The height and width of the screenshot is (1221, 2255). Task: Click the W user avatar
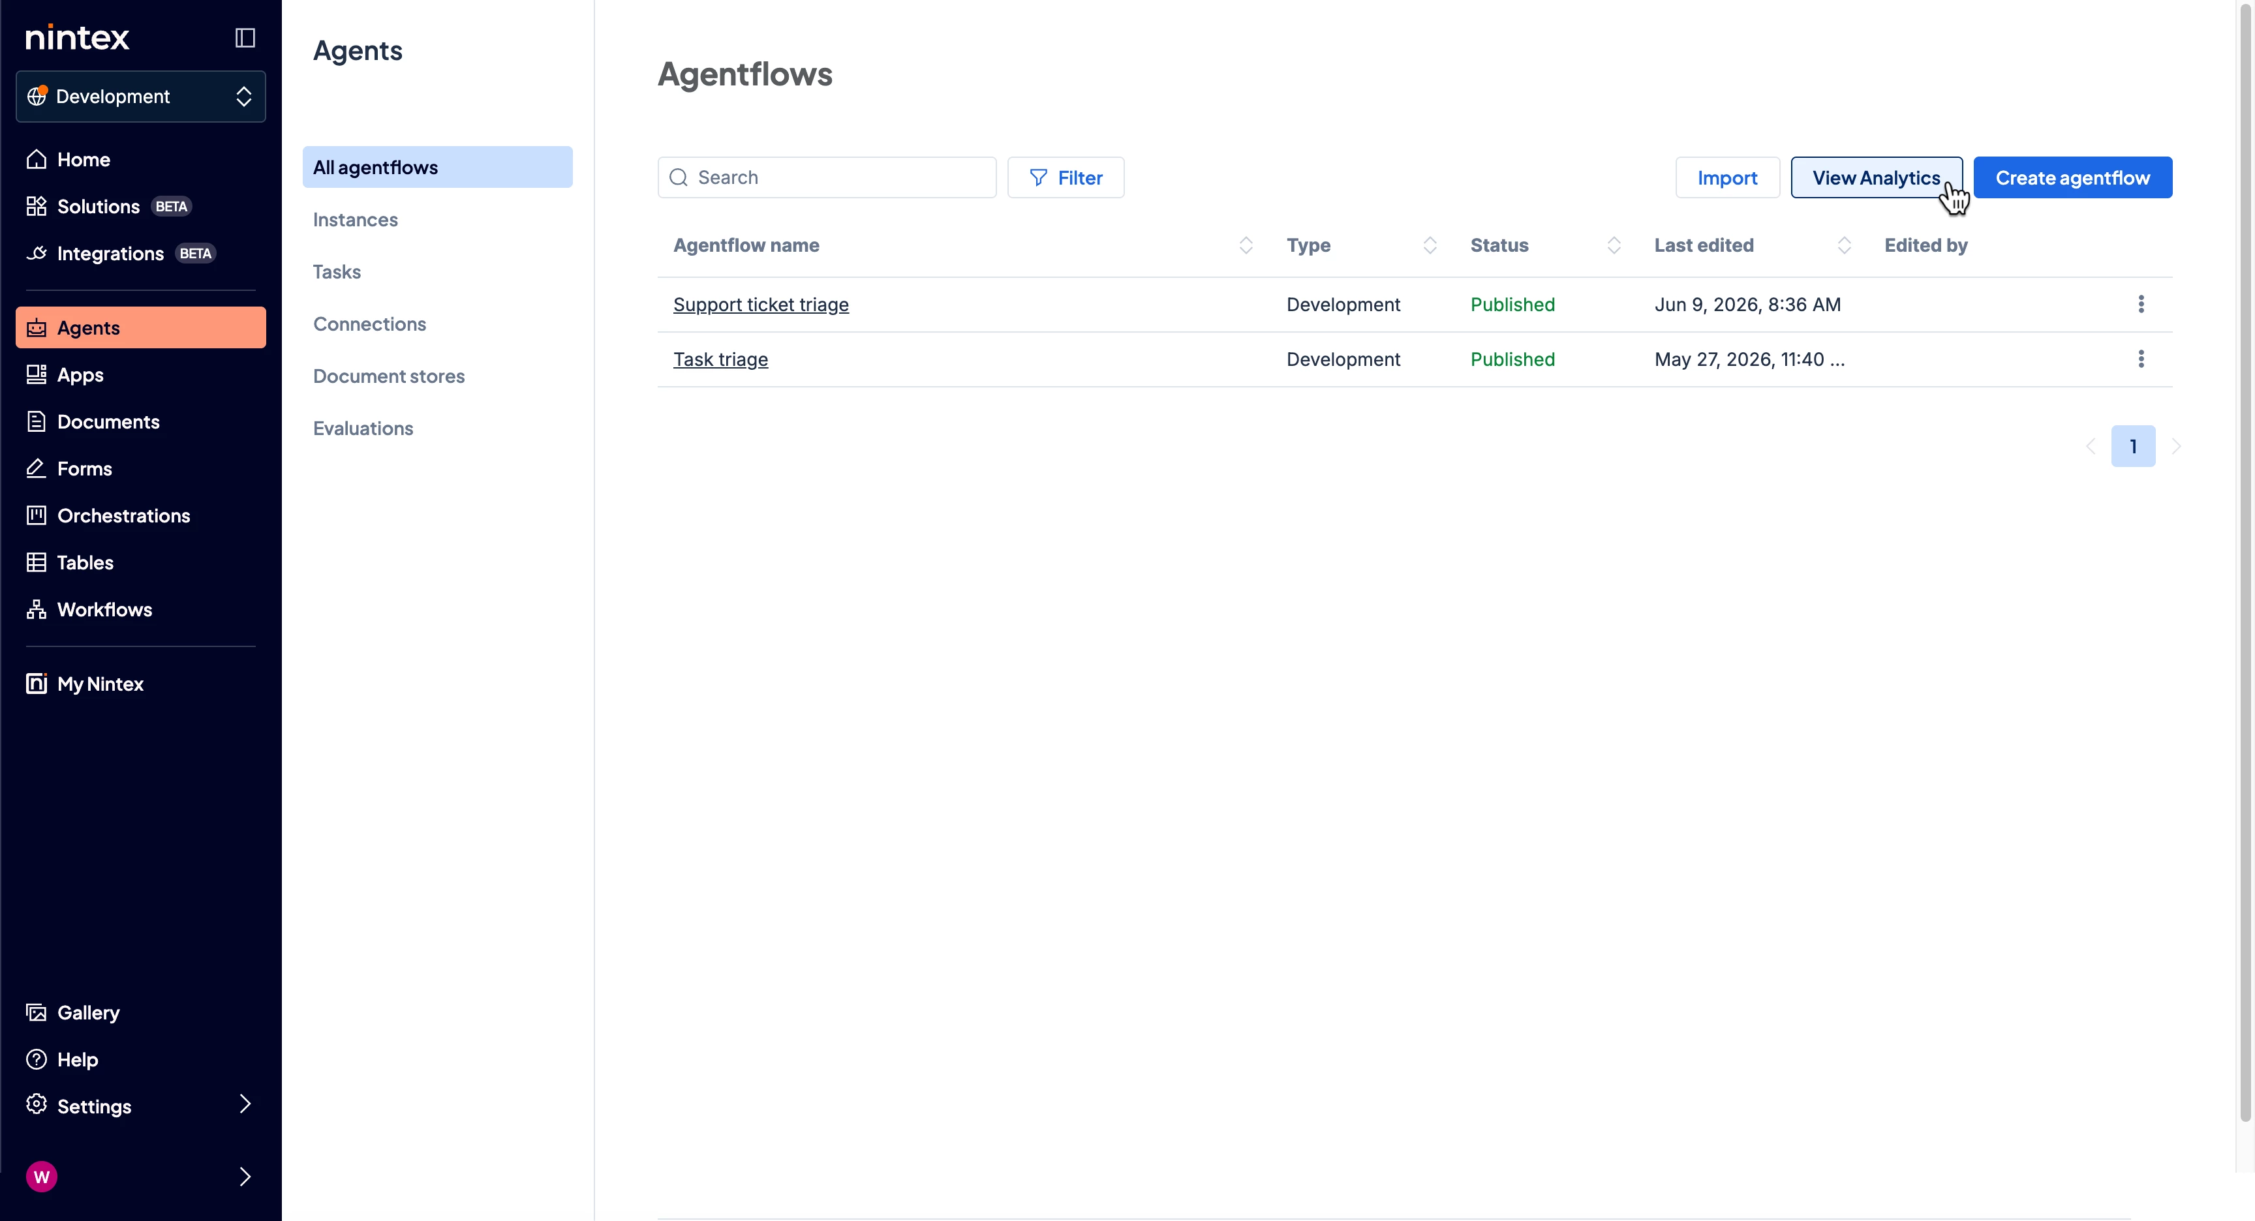click(41, 1177)
